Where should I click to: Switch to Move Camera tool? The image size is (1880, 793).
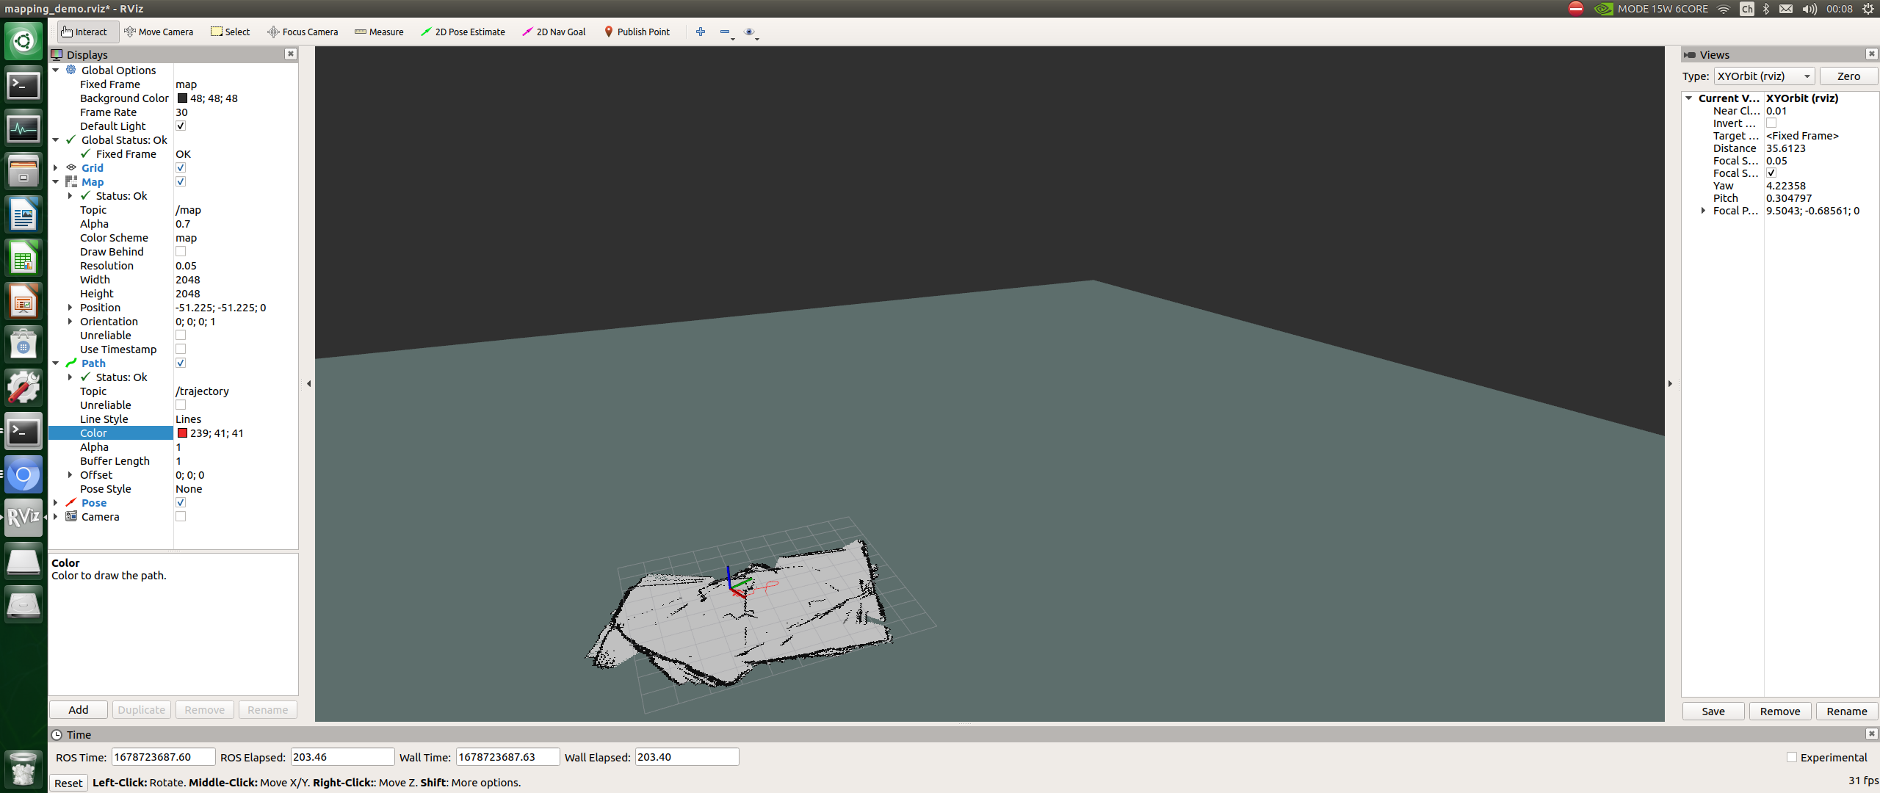[159, 32]
